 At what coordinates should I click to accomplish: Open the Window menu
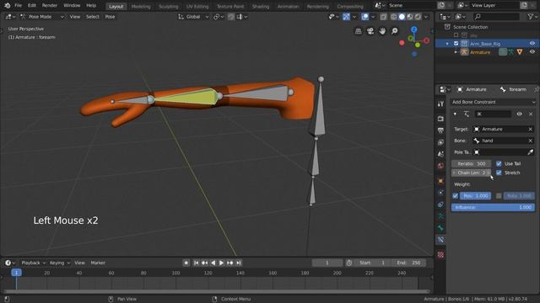tap(72, 6)
